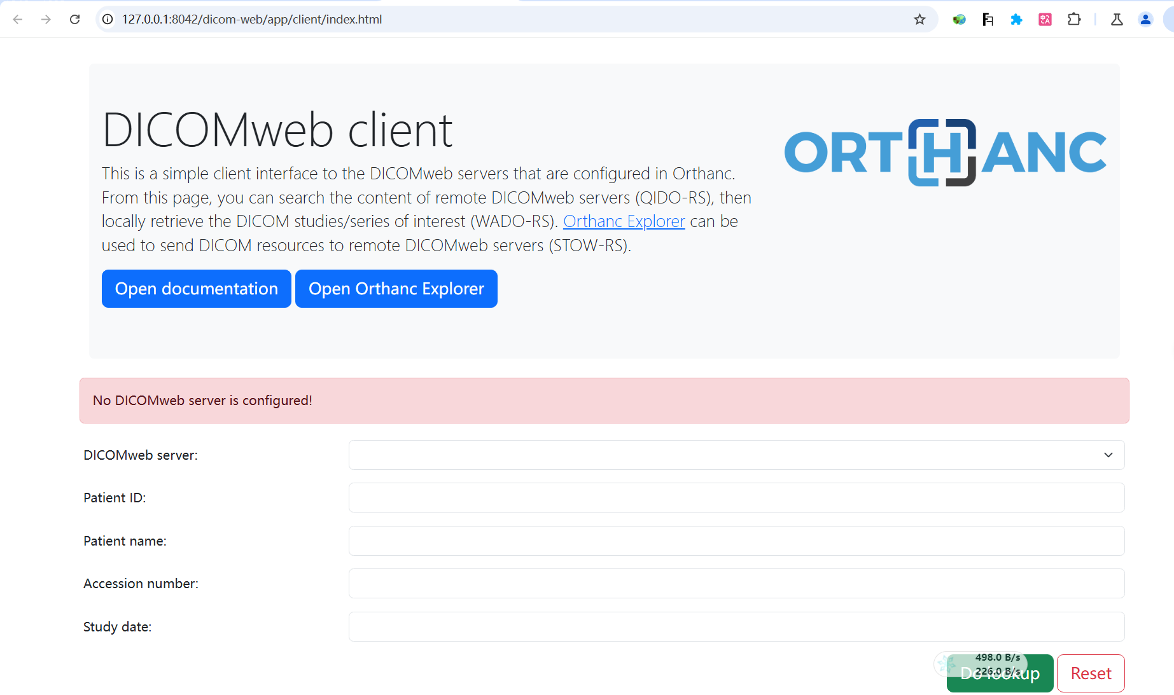Open the user profile avatar icon
1174x695 pixels.
(1145, 19)
